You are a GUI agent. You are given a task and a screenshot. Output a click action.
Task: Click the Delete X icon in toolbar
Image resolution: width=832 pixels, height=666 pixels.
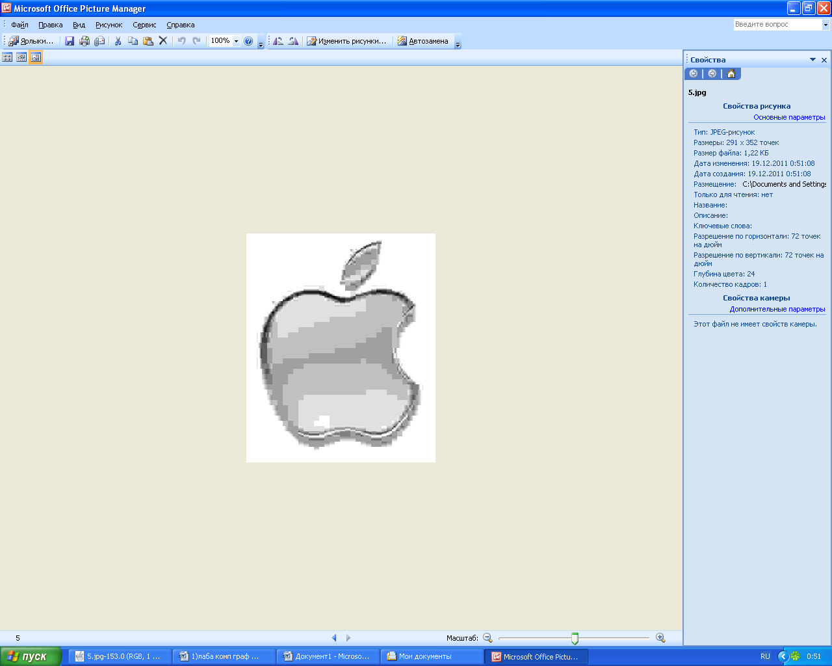[x=163, y=41]
